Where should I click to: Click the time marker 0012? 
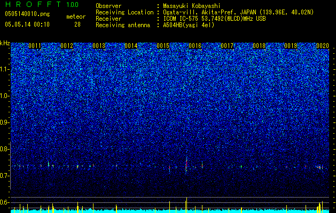[67, 46]
